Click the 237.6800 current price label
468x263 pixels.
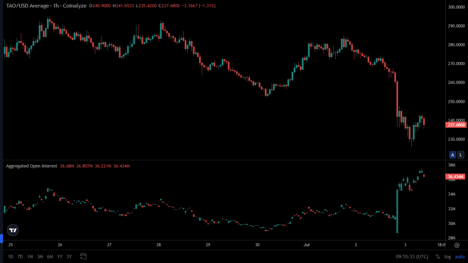(455, 125)
